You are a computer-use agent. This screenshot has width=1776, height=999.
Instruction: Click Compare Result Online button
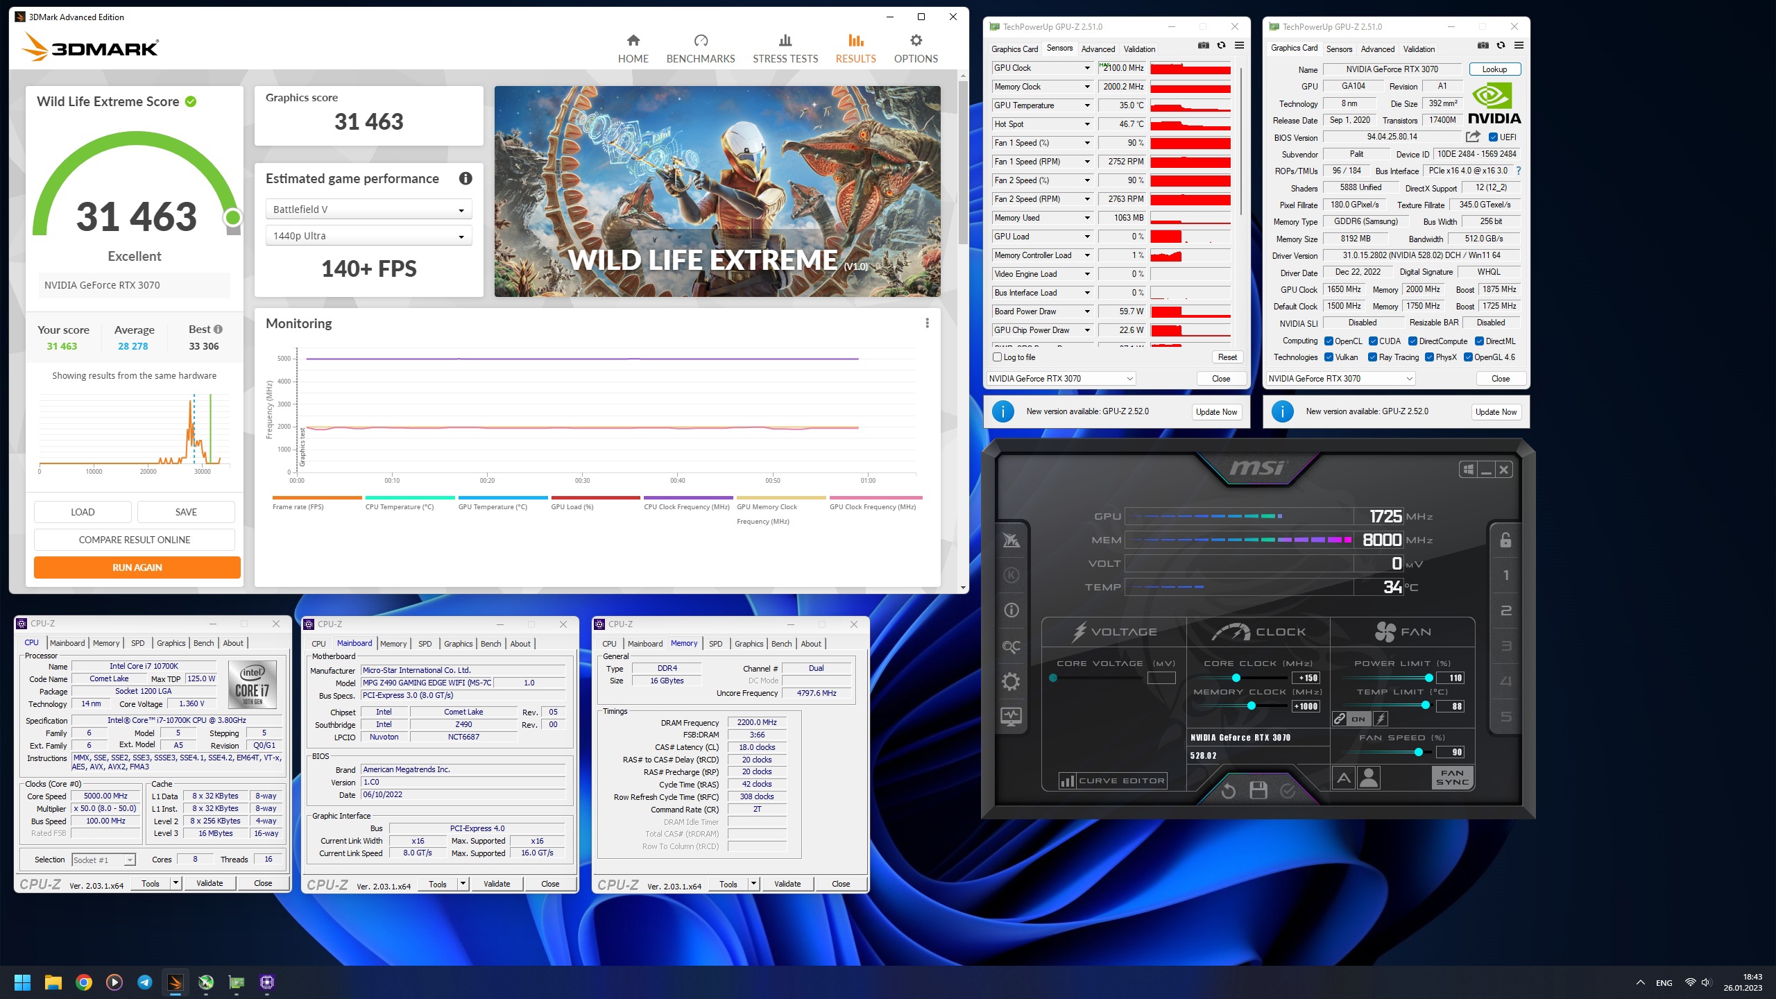click(x=135, y=540)
